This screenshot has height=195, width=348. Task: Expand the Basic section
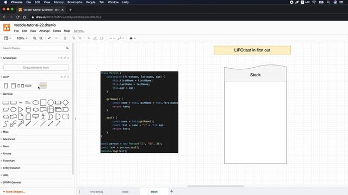(6, 146)
